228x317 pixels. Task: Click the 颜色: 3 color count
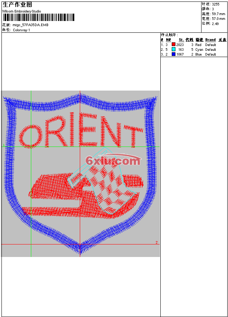tap(208, 9)
